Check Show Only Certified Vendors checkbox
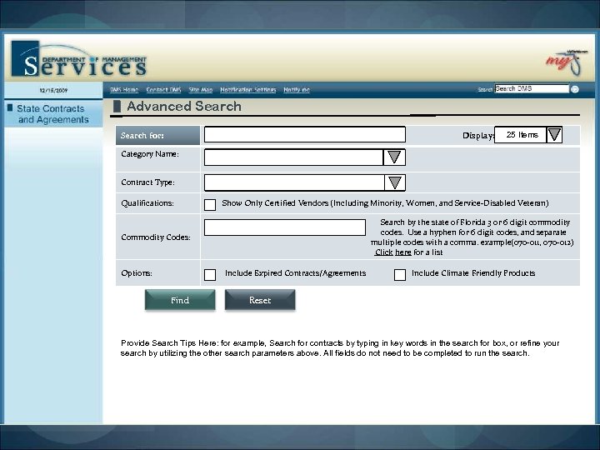The width and height of the screenshot is (600, 450). pyautogui.click(x=210, y=204)
